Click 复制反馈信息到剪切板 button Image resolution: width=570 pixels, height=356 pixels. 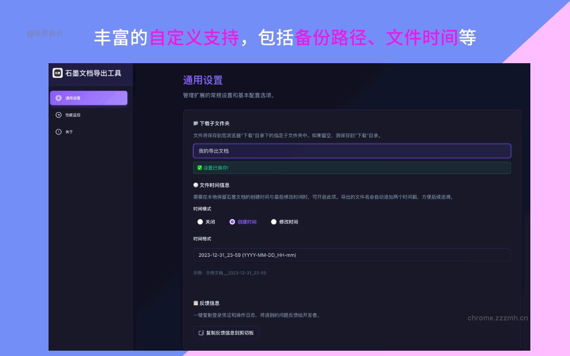click(226, 333)
